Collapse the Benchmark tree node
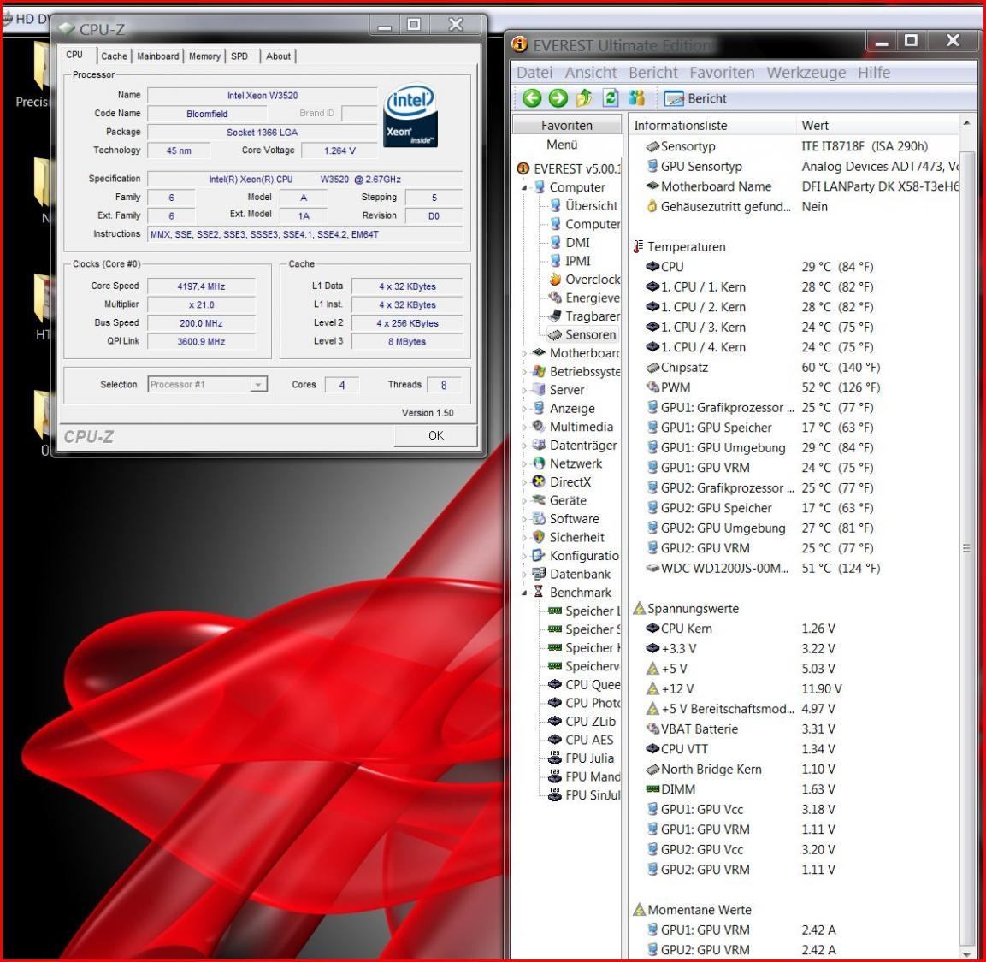This screenshot has width=986, height=962. click(x=524, y=593)
